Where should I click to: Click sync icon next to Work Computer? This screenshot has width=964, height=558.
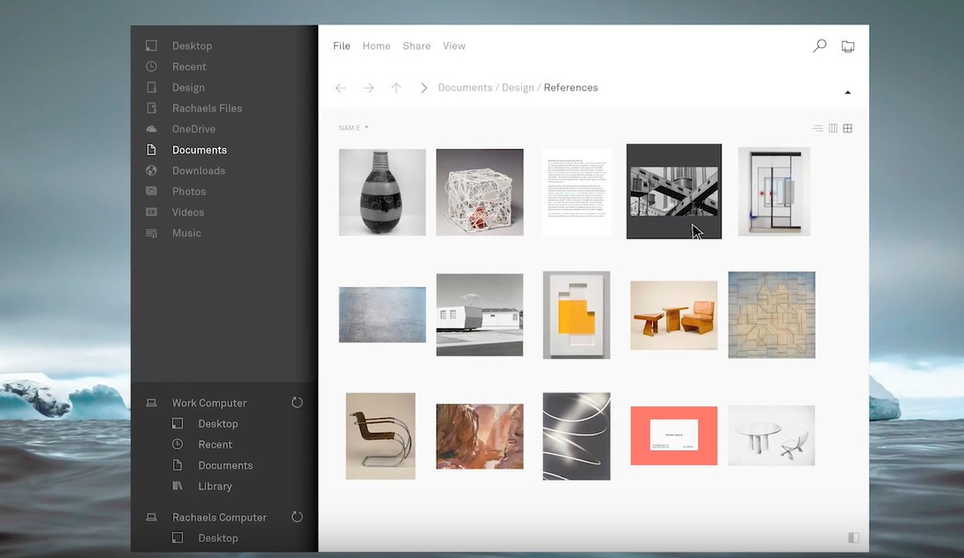(x=297, y=403)
